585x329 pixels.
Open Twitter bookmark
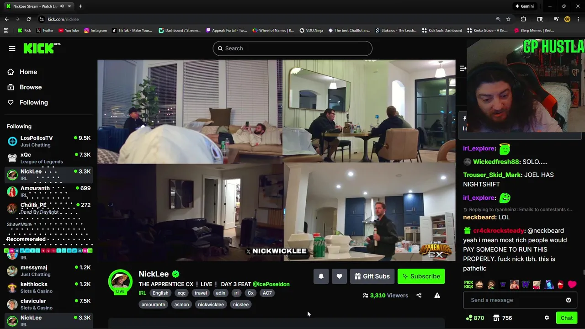[x=44, y=31]
